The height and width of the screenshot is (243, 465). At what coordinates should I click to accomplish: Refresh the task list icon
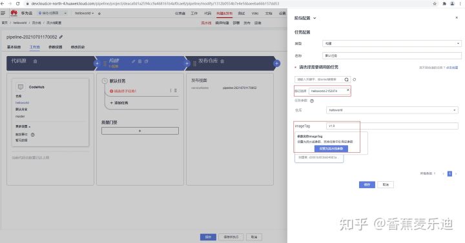355,80
